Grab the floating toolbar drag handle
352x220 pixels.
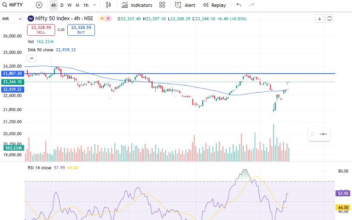point(313,134)
